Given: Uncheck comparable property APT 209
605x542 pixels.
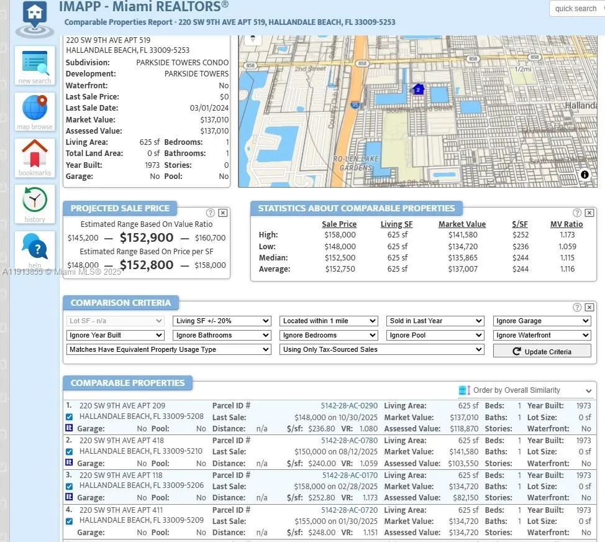Looking at the screenshot, I should click(x=69, y=417).
